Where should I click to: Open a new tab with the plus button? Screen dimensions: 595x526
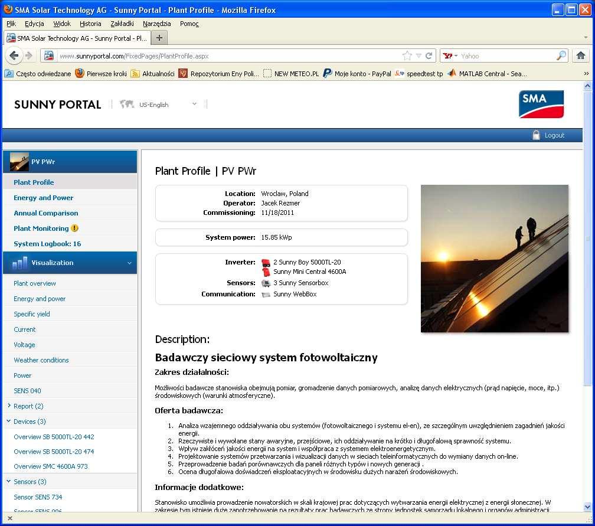click(159, 38)
